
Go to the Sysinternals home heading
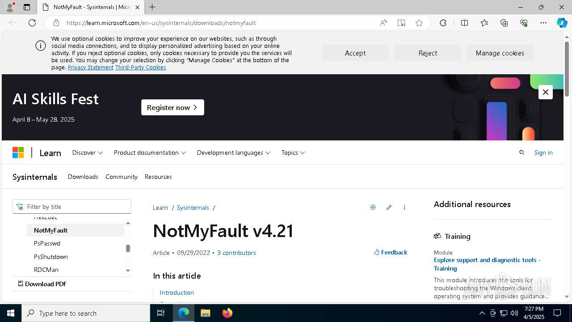click(35, 177)
